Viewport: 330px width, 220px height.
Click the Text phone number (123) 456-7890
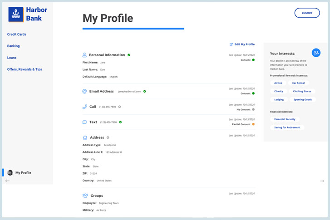point(108,122)
